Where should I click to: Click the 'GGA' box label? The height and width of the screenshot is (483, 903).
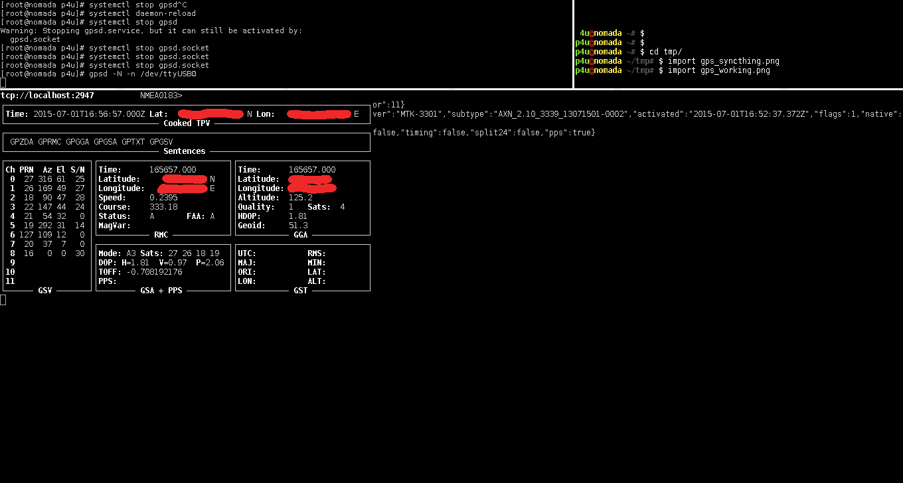click(301, 235)
